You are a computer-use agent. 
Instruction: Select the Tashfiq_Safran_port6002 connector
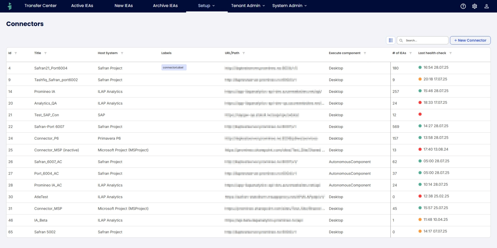click(56, 80)
